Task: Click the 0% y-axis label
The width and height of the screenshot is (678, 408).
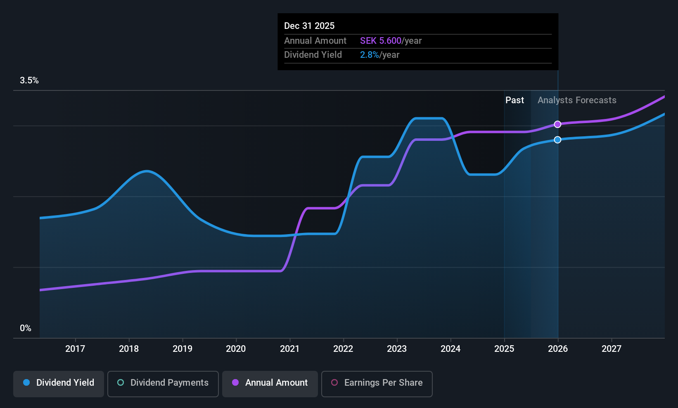Action: (x=26, y=328)
